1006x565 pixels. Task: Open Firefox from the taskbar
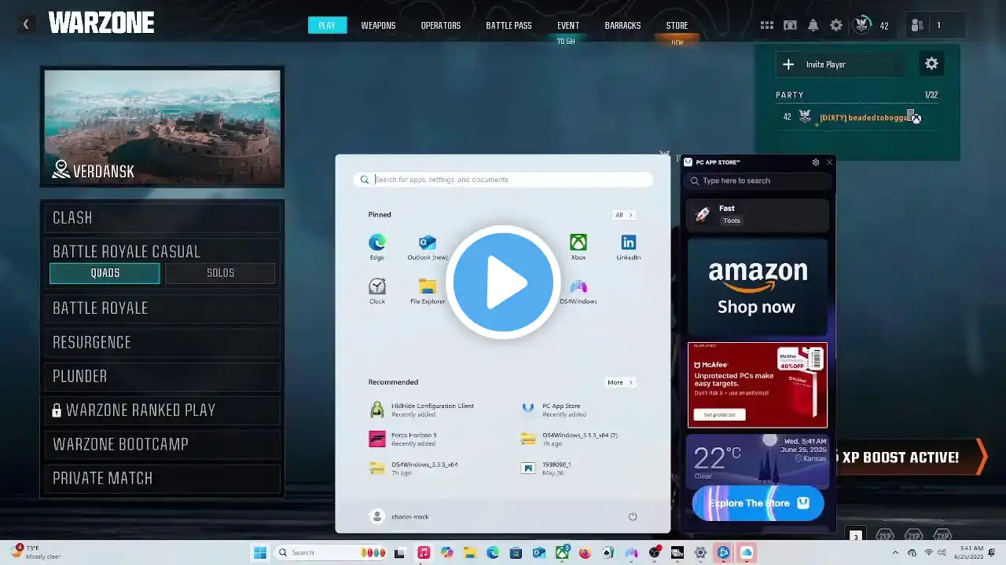click(x=585, y=552)
